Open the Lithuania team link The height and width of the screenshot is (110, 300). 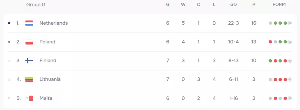(x=50, y=79)
